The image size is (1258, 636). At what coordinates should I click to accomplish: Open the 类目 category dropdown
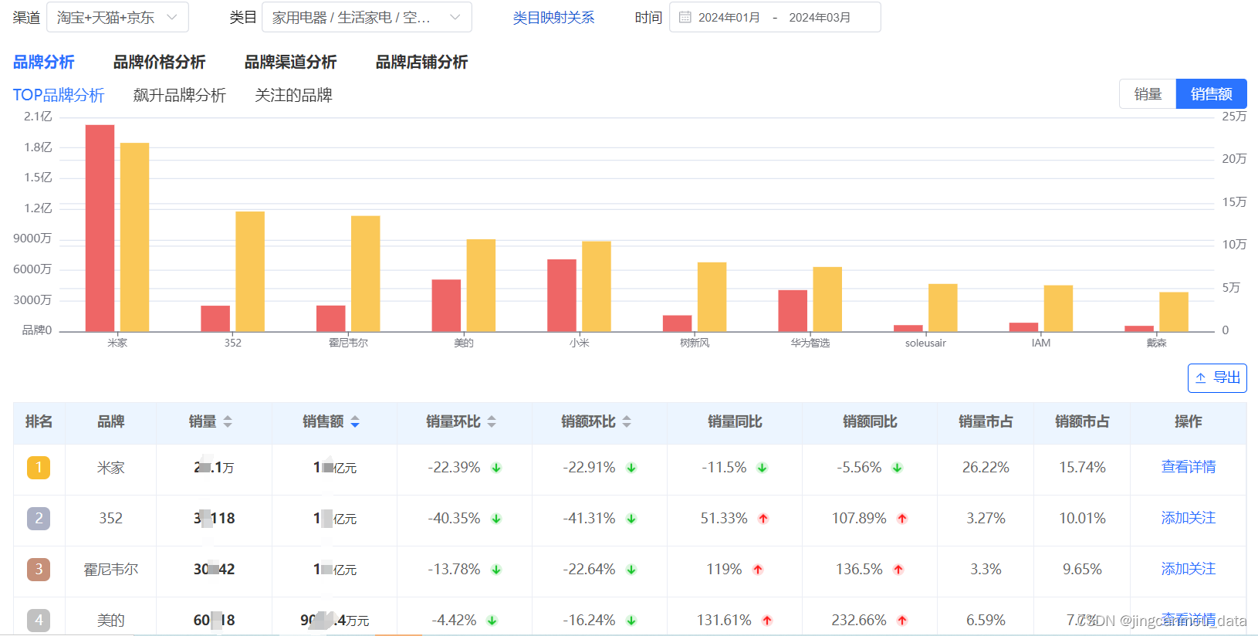[367, 17]
